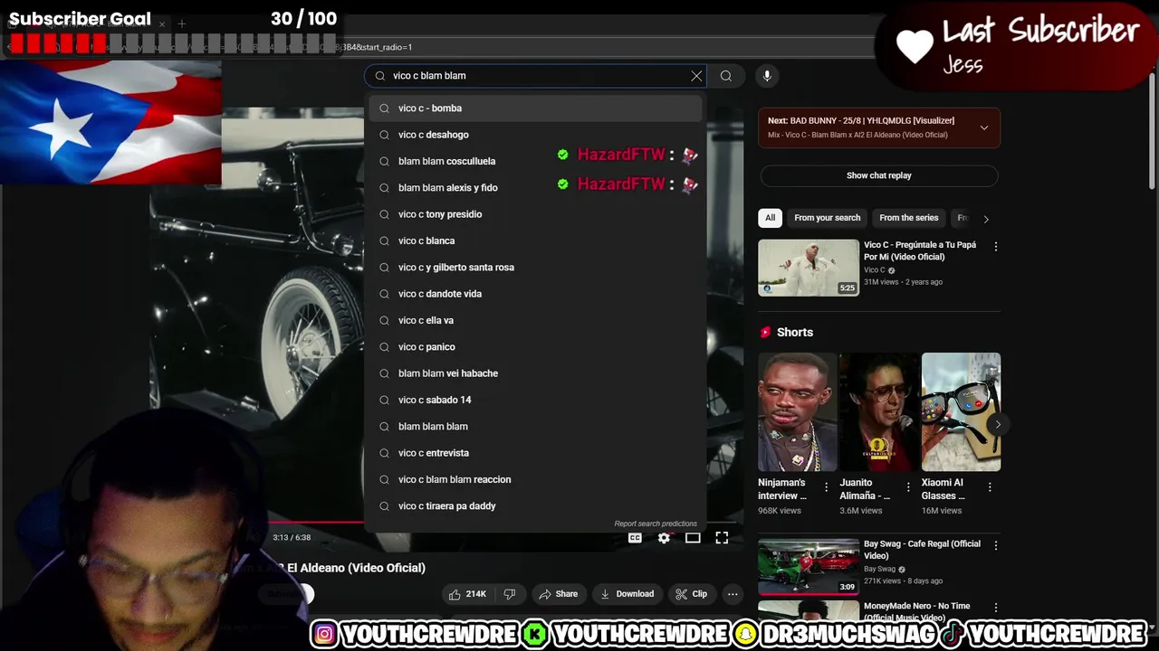Image resolution: width=1159 pixels, height=651 pixels.
Task: Select suggestion 'blam blam cosculluela'
Action: click(535, 161)
